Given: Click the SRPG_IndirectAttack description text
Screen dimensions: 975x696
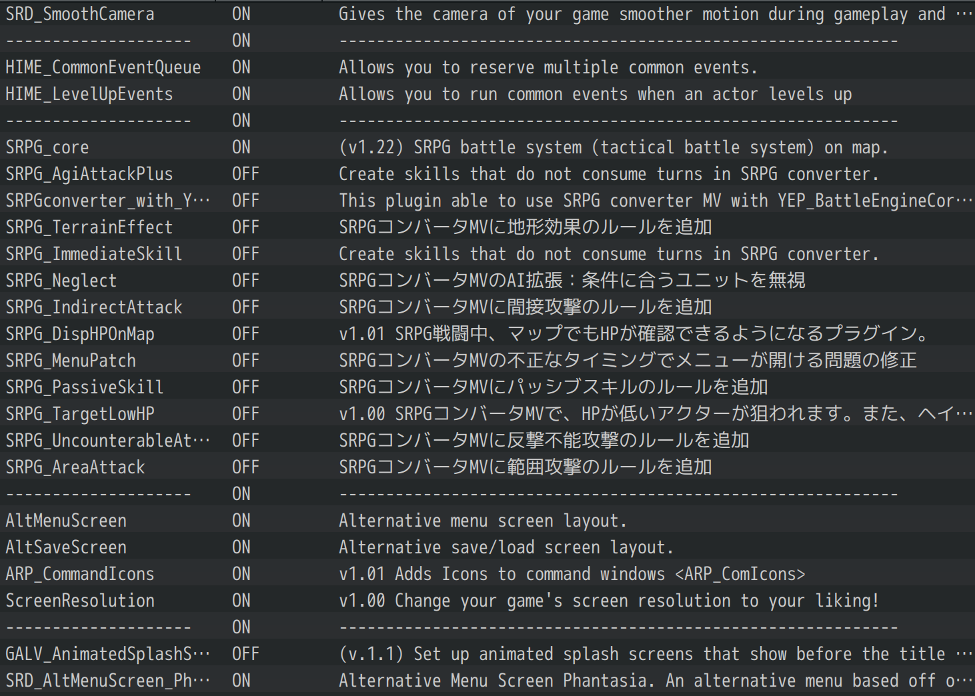Looking at the screenshot, I should (x=525, y=307).
